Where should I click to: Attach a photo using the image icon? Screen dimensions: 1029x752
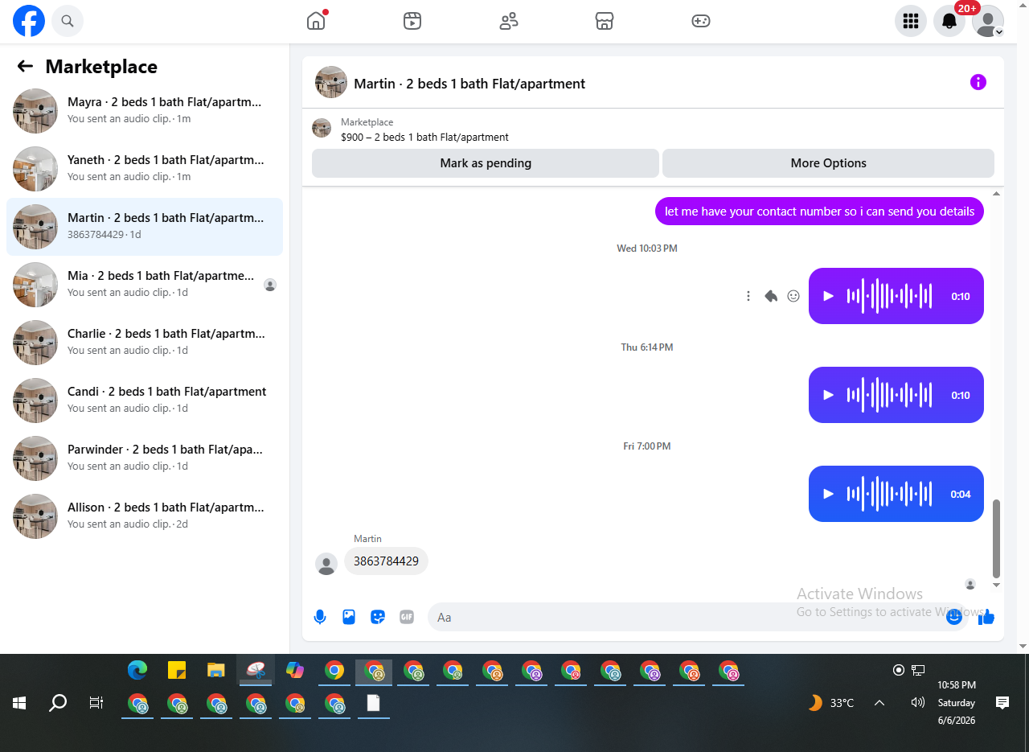[349, 617]
